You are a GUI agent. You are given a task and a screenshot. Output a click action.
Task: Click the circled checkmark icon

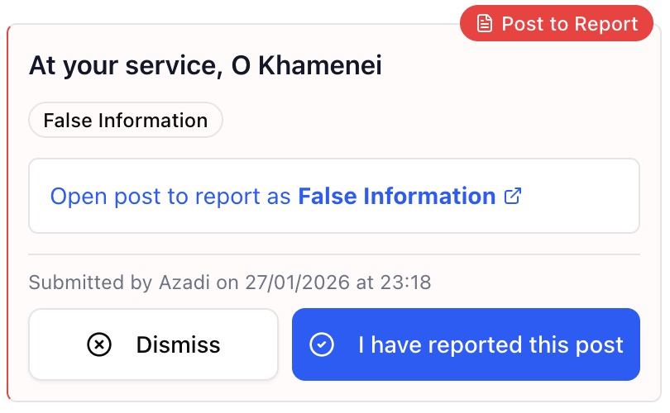[321, 344]
